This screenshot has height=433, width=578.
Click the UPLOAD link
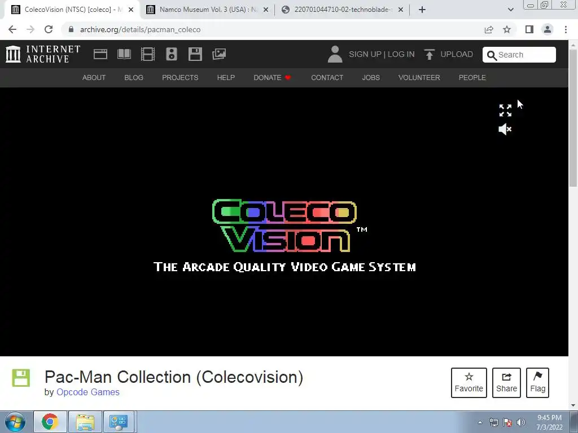coord(456,54)
